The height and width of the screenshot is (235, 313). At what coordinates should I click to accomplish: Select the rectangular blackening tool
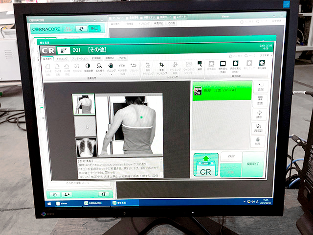pos(223,64)
